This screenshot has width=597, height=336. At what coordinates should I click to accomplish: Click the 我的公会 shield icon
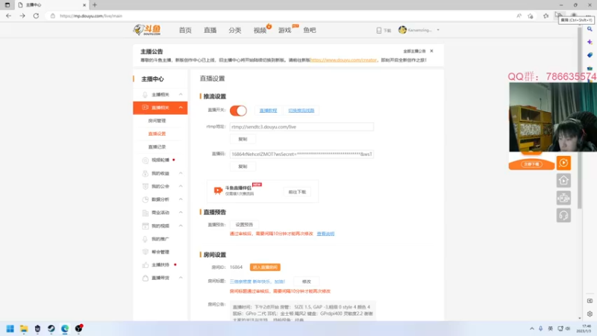tap(145, 186)
